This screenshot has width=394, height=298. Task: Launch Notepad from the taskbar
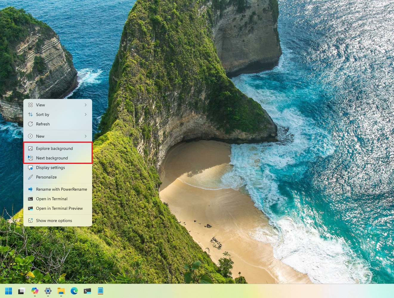[x=101, y=291]
